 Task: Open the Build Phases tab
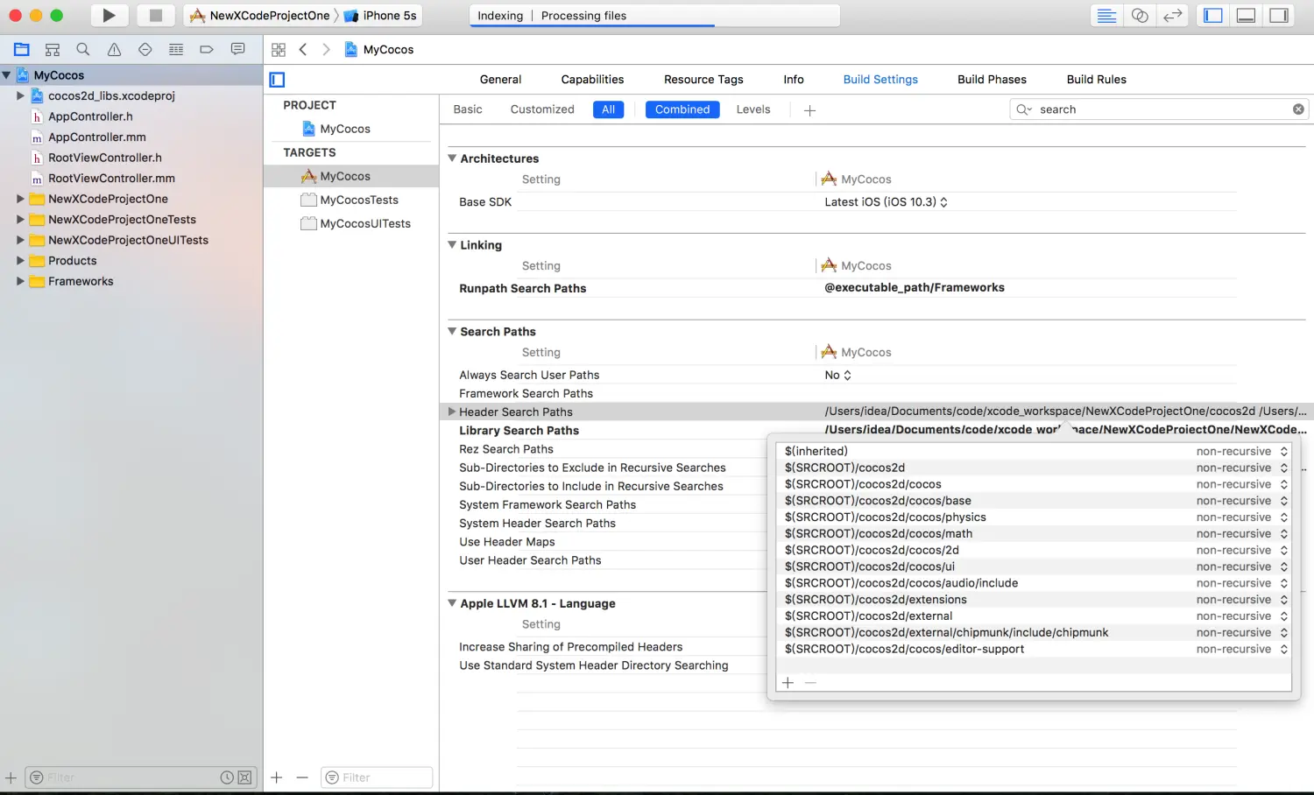tap(992, 80)
